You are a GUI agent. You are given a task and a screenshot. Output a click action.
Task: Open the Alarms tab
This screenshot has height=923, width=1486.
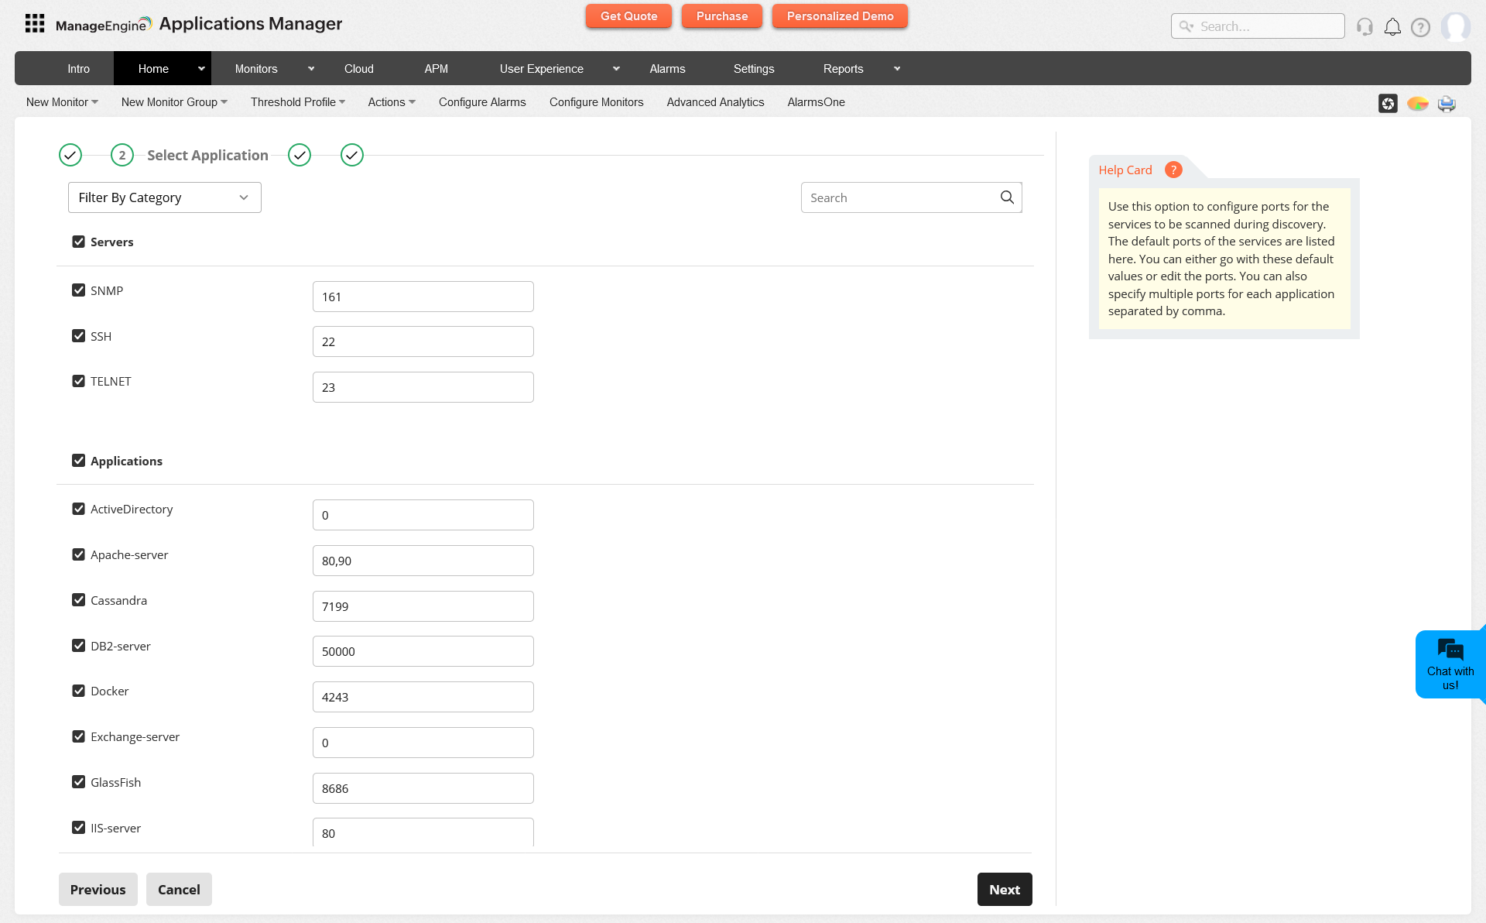coord(667,69)
